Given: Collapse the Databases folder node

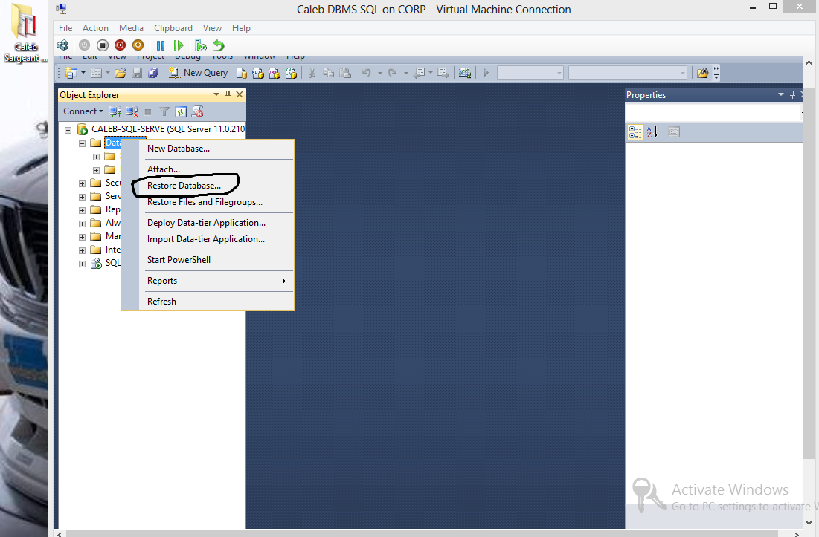Looking at the screenshot, I should 82,143.
